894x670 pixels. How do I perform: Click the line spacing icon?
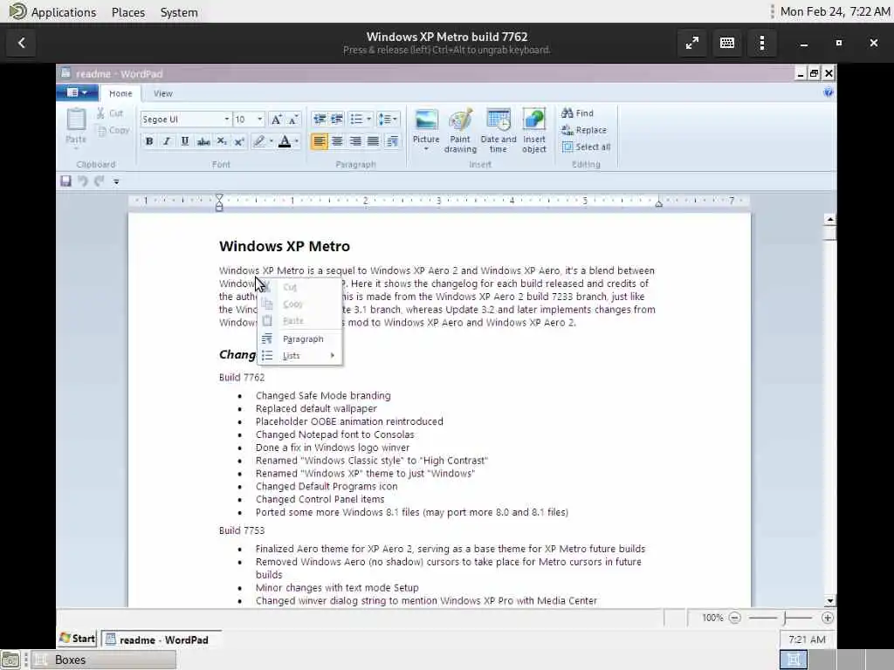pos(385,119)
